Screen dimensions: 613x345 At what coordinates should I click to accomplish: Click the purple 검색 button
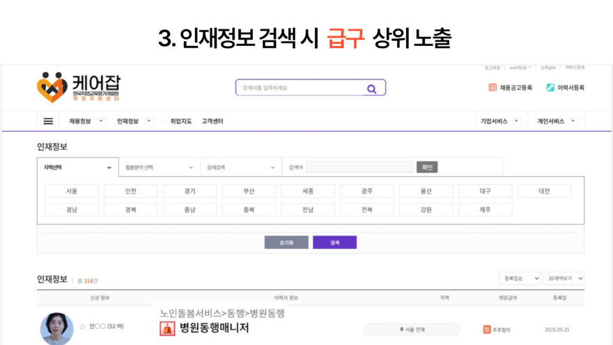334,243
